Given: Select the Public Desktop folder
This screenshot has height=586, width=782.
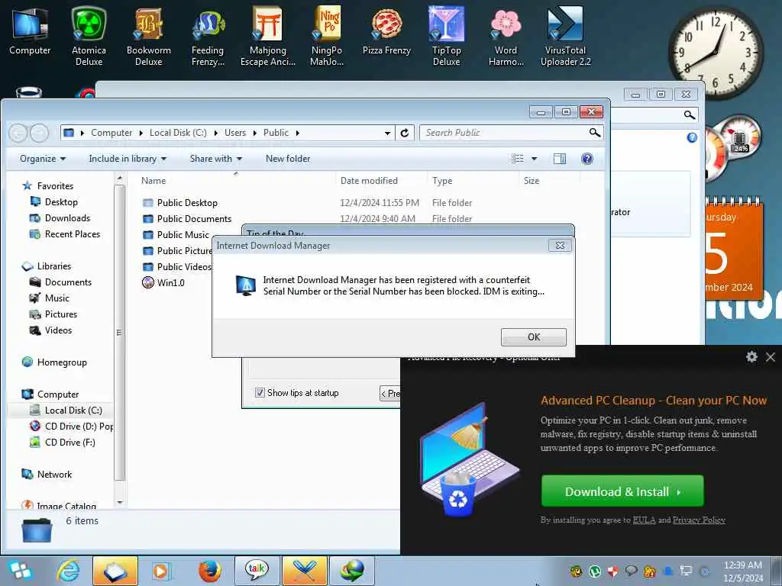Looking at the screenshot, I should 187,203.
